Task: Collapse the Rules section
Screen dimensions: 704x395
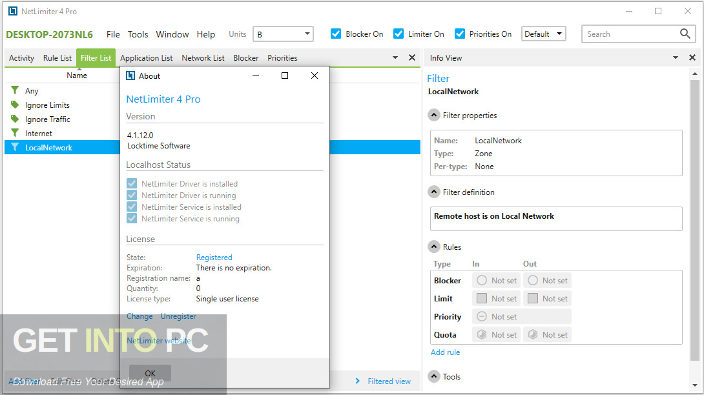Action: [434, 247]
